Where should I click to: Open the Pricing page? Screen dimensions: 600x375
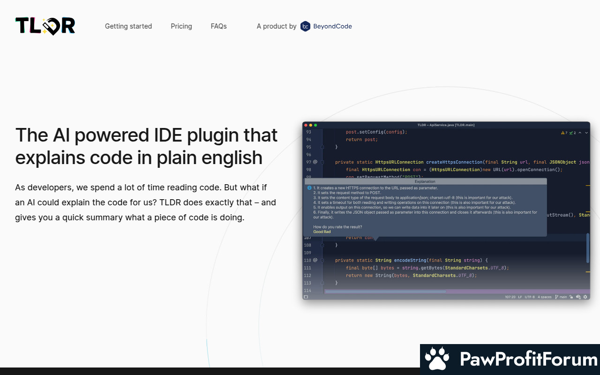(181, 26)
